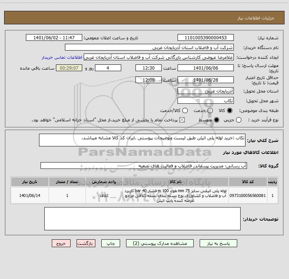Click the buyer name field شرکت آب و فاضلاب

(149, 48)
